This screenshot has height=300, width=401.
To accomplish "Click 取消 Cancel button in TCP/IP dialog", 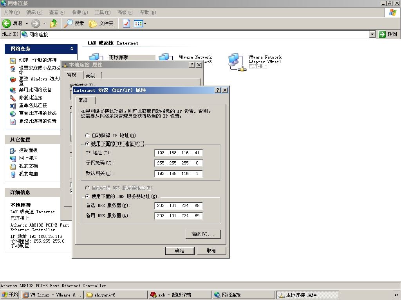I will (211, 251).
